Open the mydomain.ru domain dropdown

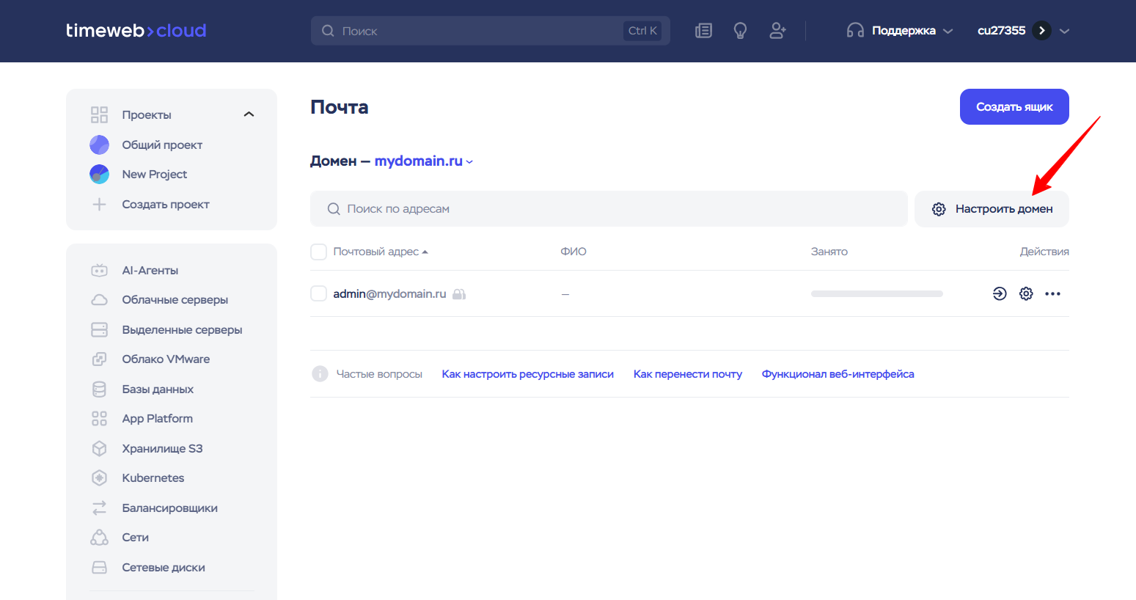pos(423,161)
